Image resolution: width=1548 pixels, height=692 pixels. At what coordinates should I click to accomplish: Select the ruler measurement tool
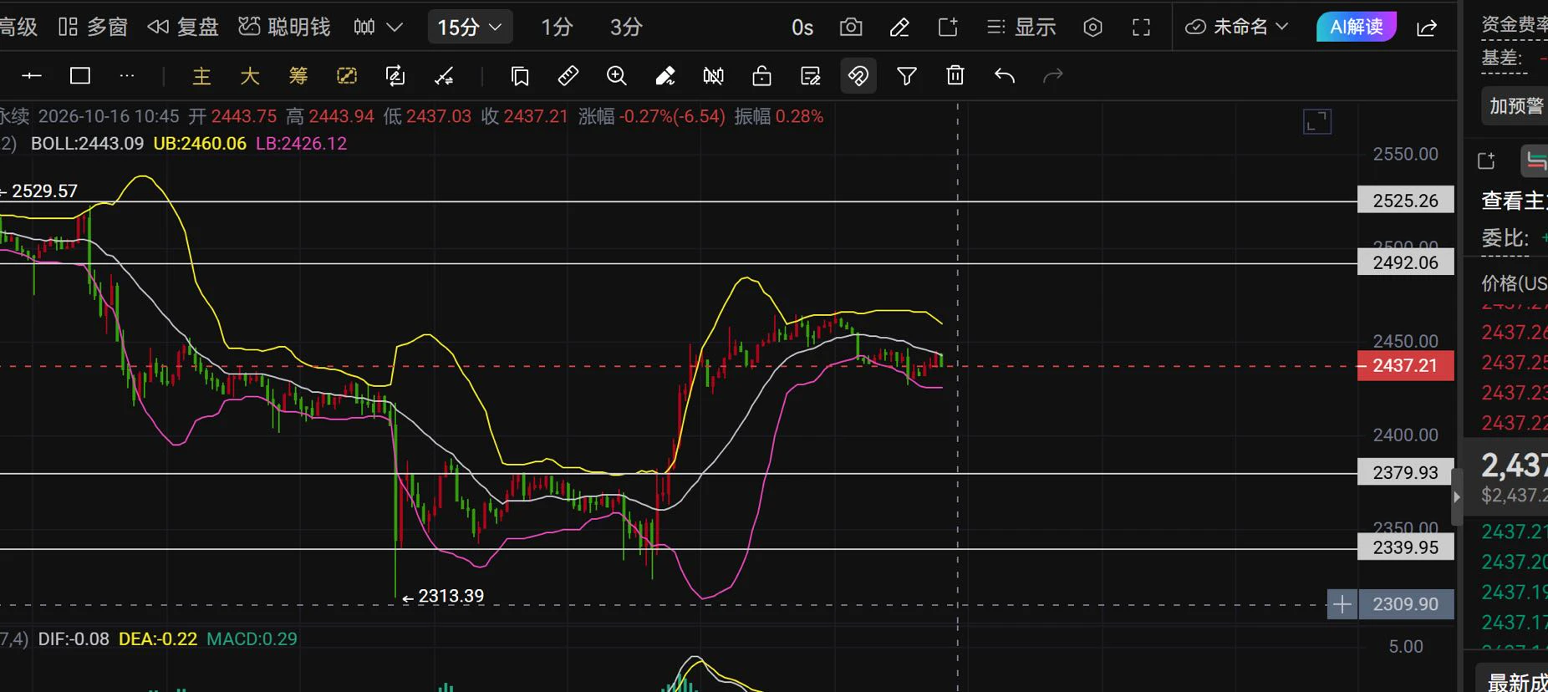pos(568,76)
